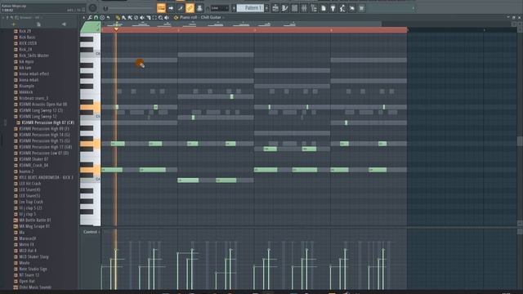The width and height of the screenshot is (523, 294).
Task: Open the Control lane selector dropdown
Action: point(91,232)
